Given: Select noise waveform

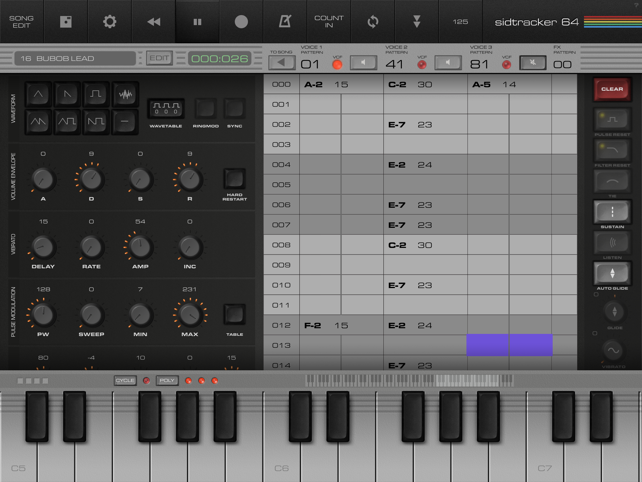Looking at the screenshot, I should (125, 94).
